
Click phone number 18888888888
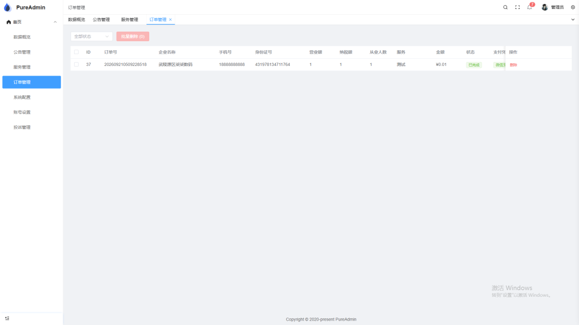point(232,64)
